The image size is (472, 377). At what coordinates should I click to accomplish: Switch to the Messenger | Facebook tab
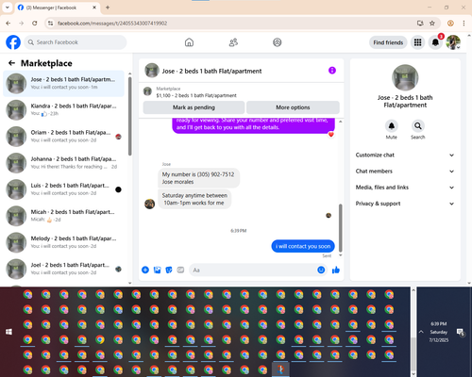(58, 8)
